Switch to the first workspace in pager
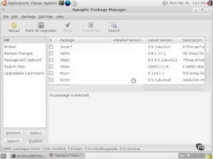Image resolution: width=213 pixels, height=159 pixels. 182,155
